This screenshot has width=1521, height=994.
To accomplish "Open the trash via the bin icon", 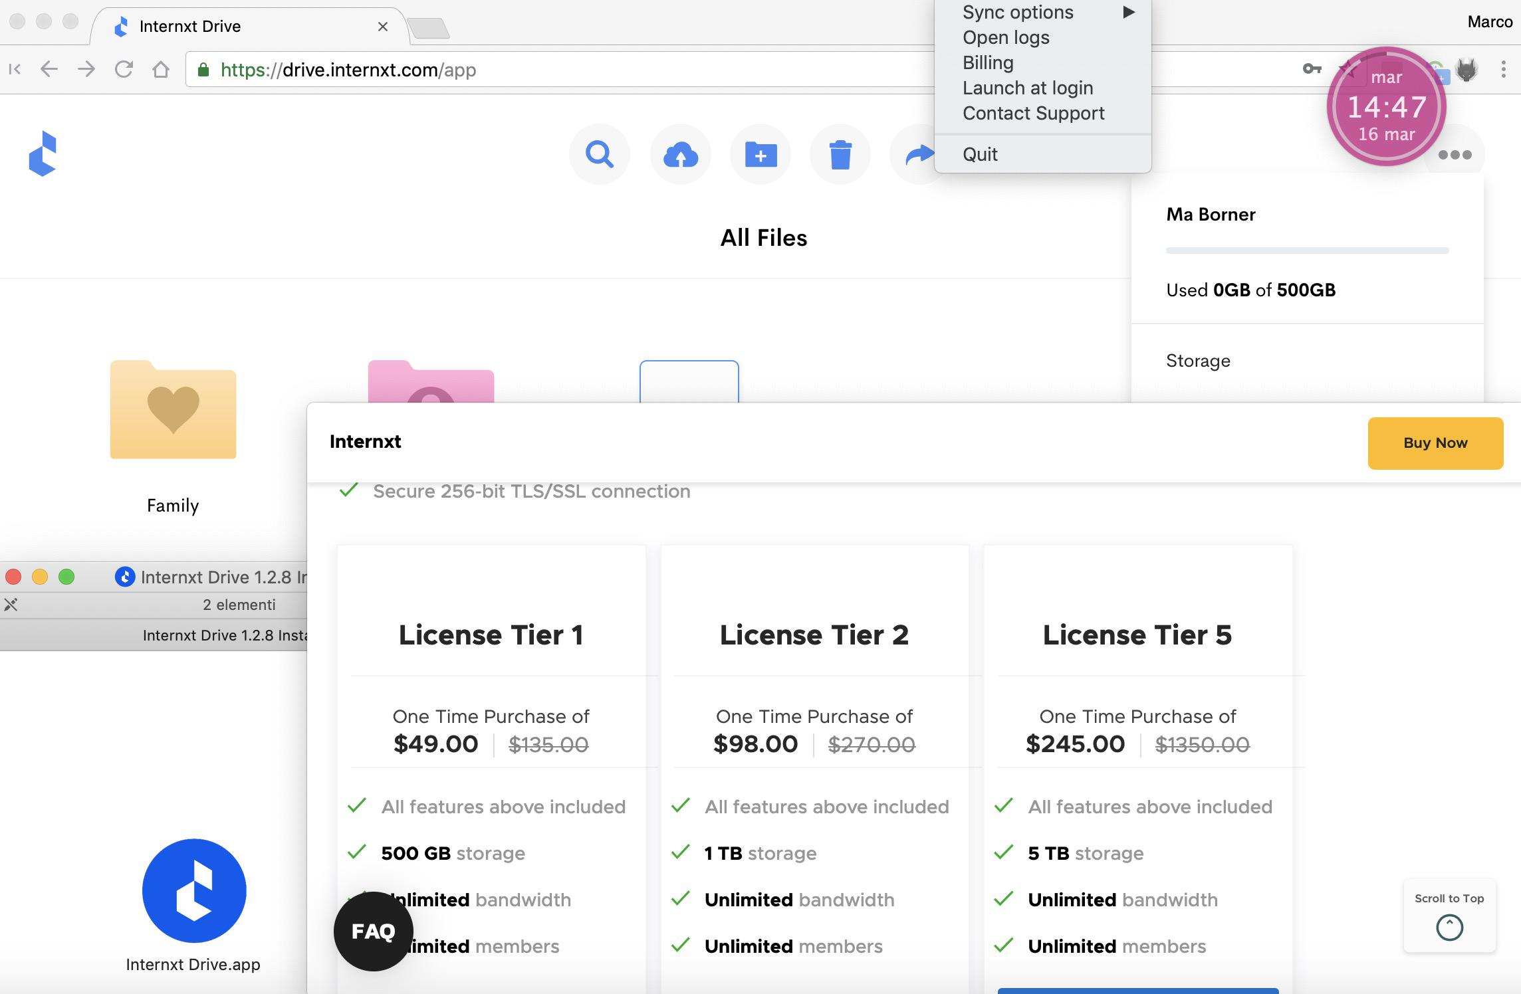I will click(840, 154).
